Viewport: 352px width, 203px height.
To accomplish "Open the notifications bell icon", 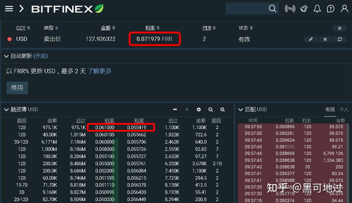I will (317, 8).
